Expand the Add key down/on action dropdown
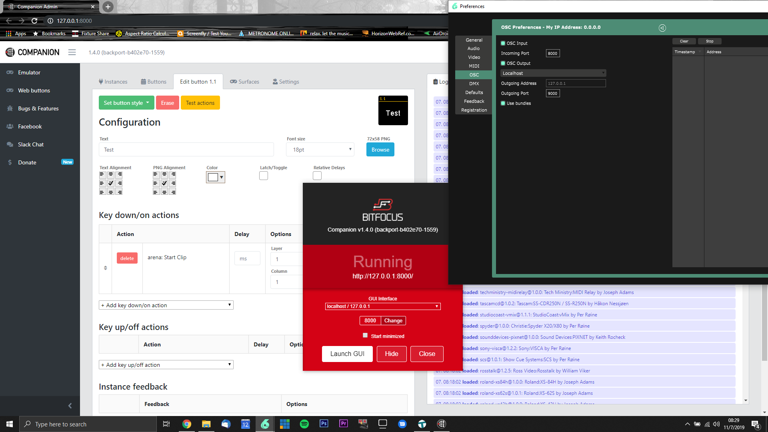The width and height of the screenshot is (768, 432). pyautogui.click(x=166, y=305)
